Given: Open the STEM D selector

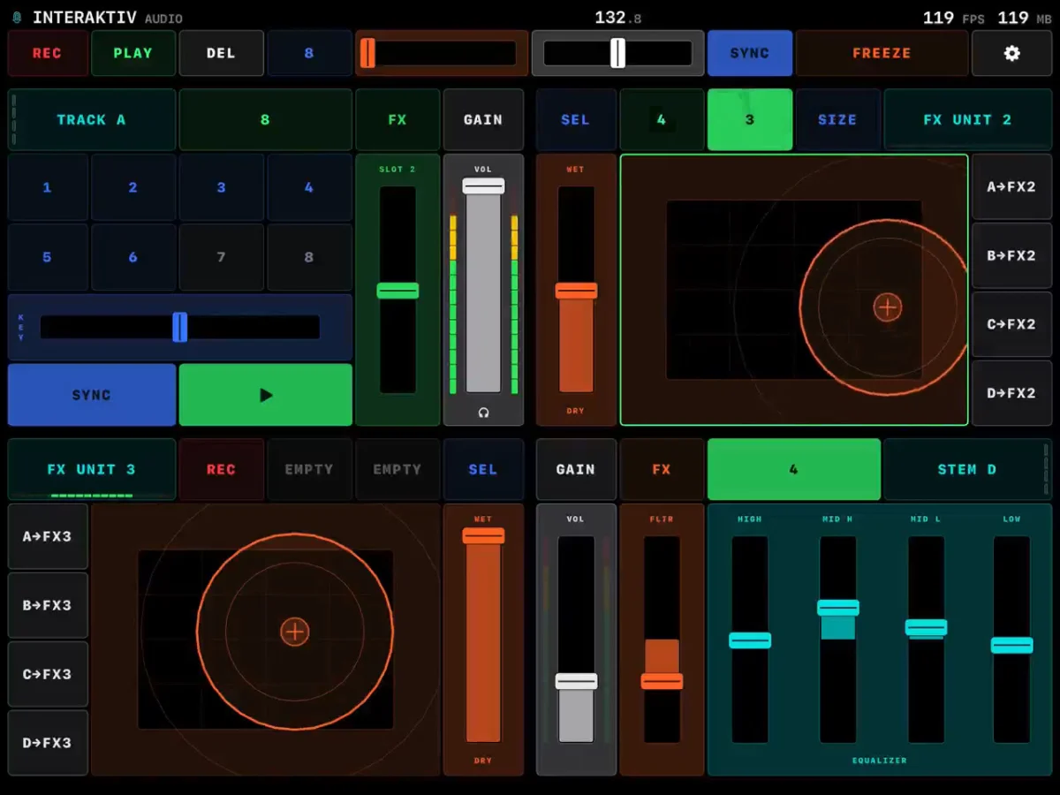Looking at the screenshot, I should point(967,469).
